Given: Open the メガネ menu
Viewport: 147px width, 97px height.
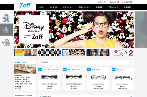Looking at the screenshot, I should pos(41,7).
